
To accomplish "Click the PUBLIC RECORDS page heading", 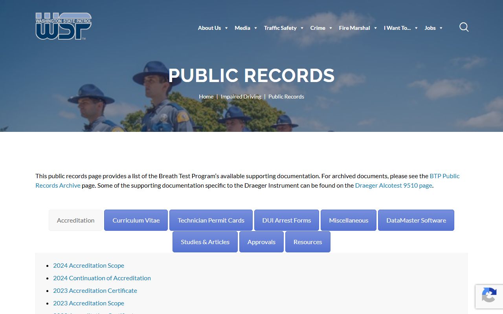I will click(251, 75).
